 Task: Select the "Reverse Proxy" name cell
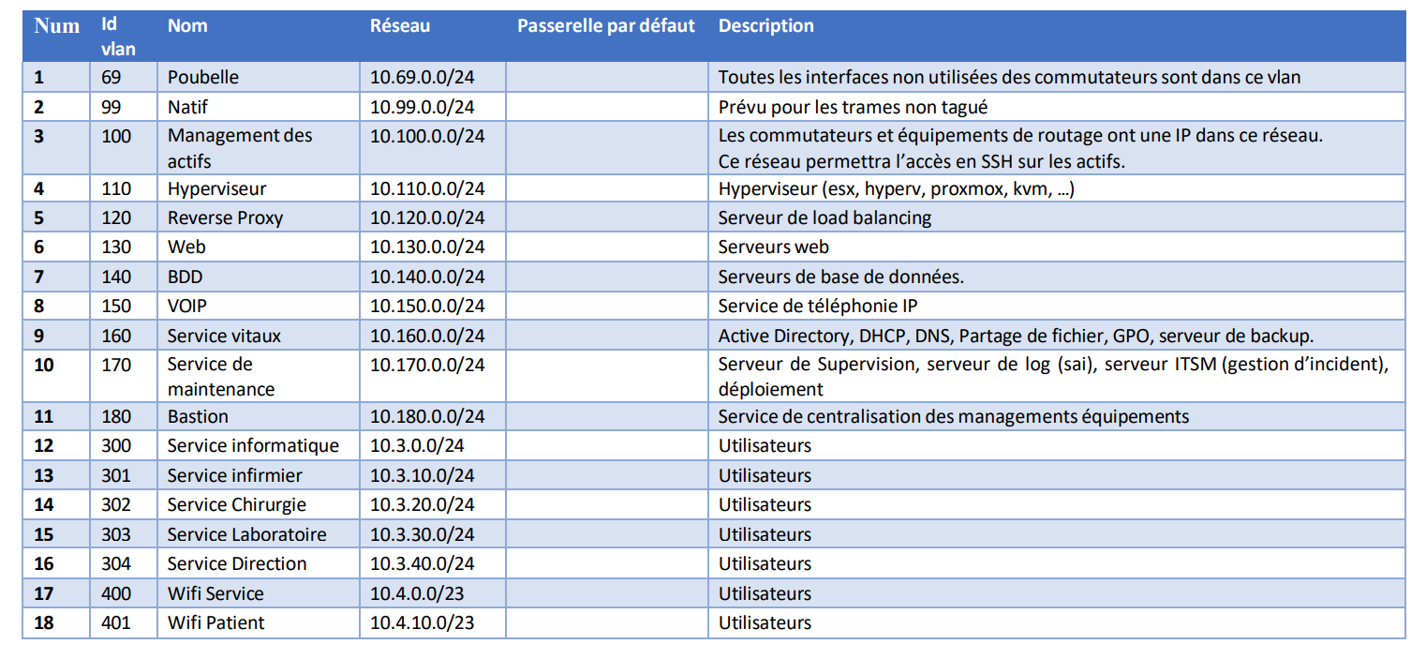pos(225,218)
